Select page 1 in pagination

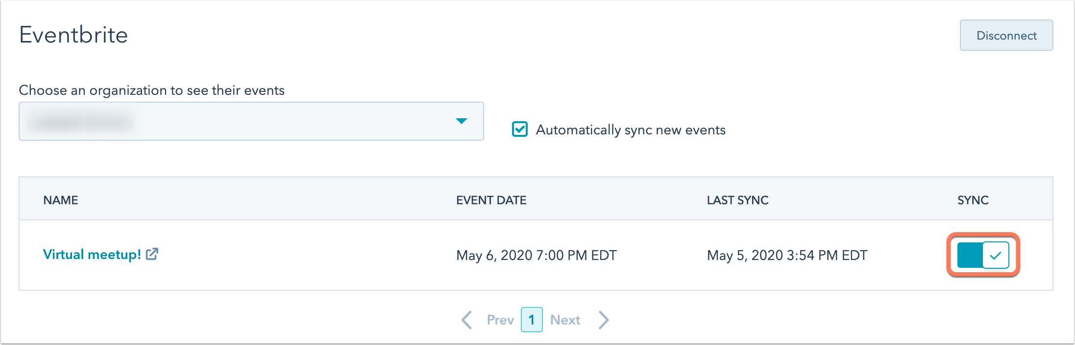click(532, 320)
